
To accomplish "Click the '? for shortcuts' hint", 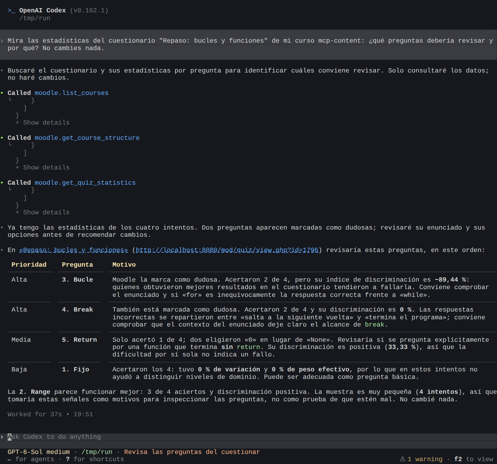I will tap(95, 459).
